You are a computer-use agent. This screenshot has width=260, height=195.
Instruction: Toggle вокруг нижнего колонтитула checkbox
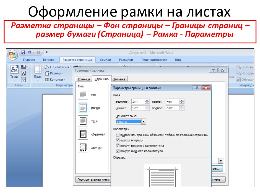pyautogui.click(x=118, y=151)
